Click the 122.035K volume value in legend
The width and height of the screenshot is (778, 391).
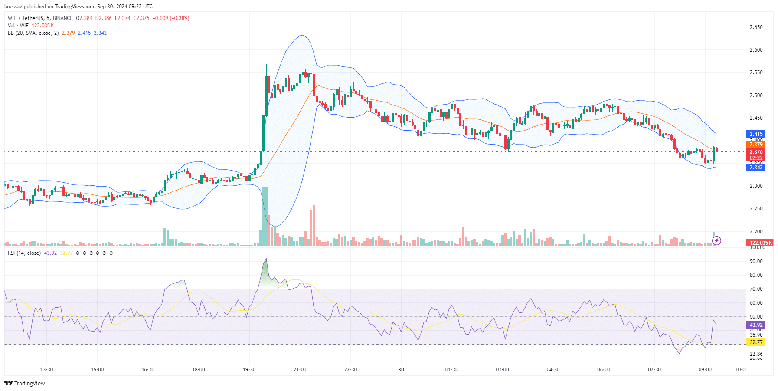tap(43, 26)
